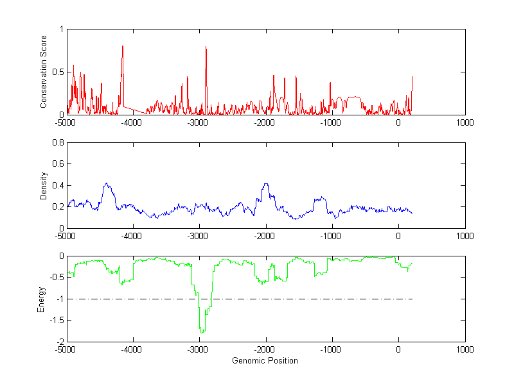This screenshot has width=514, height=384.
Task: Select the tall red conservation peak near -2900
Action: (x=206, y=49)
